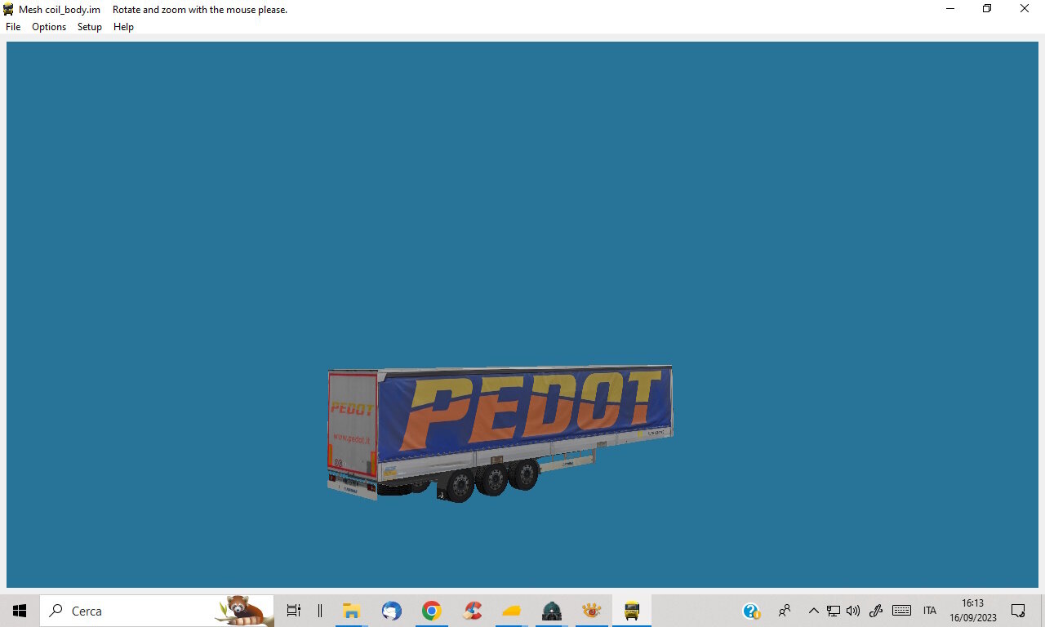Click the PEDOT trailer model in the viewport
Screen dimensions: 1045x627
click(x=500, y=433)
